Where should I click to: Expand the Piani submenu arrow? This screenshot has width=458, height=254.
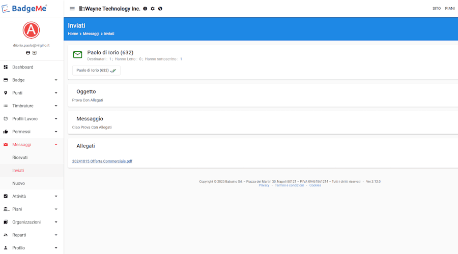(56, 209)
